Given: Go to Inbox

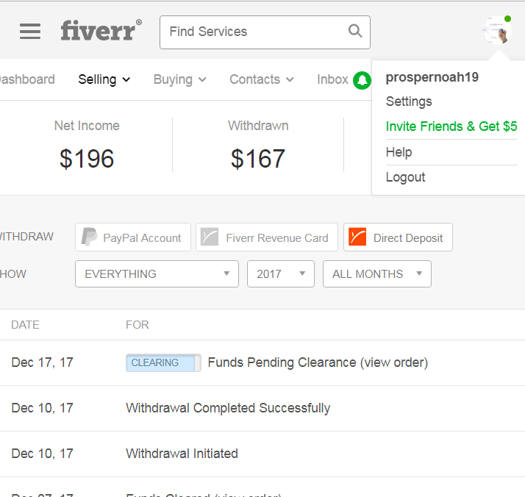Looking at the screenshot, I should [x=332, y=79].
